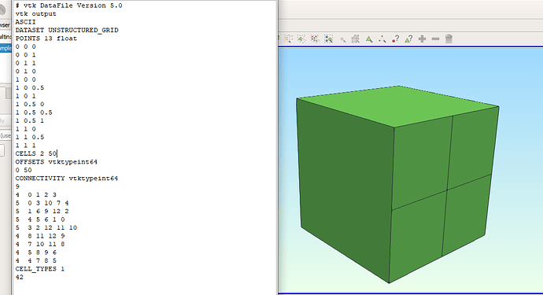Click the small gray magnifier toolbar icon
The height and width of the screenshot is (295, 543).
343,40
